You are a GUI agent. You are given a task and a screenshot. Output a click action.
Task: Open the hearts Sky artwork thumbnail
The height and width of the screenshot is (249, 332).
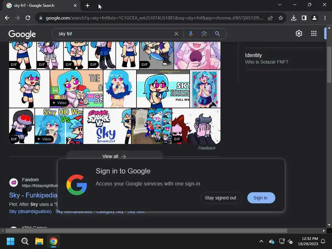pyautogui.click(x=205, y=89)
